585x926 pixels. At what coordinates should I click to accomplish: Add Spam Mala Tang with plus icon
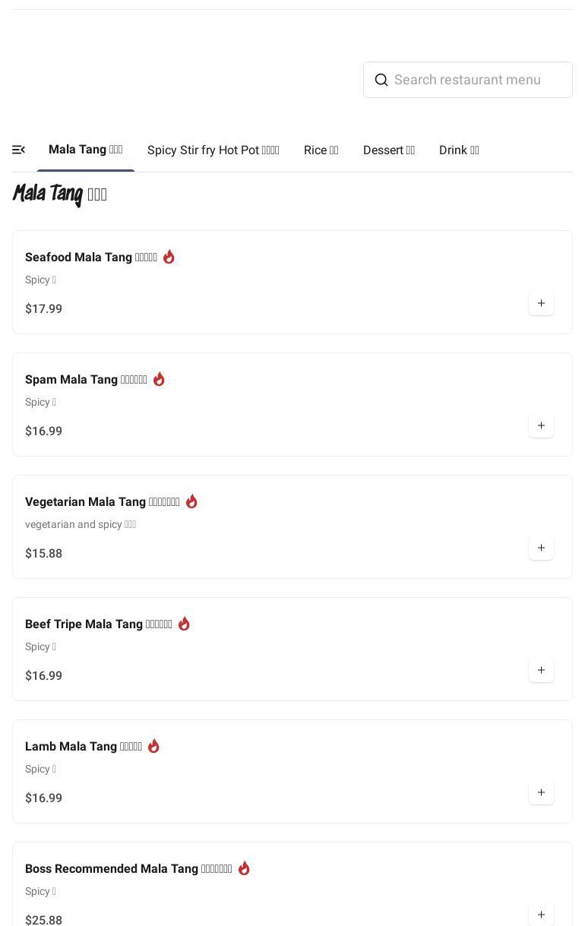pos(541,426)
